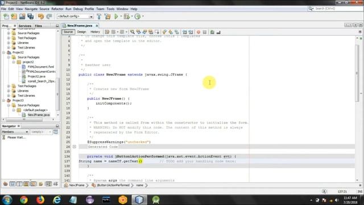Open the default config dropdown
Screen dimensions: 364x205
pos(91,17)
